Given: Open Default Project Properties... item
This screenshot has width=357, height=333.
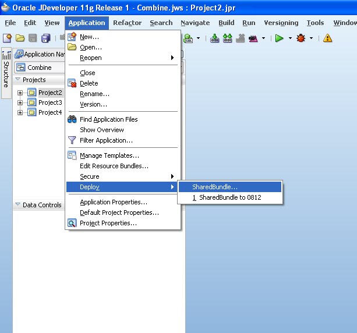Looking at the screenshot, I should (x=122, y=212).
